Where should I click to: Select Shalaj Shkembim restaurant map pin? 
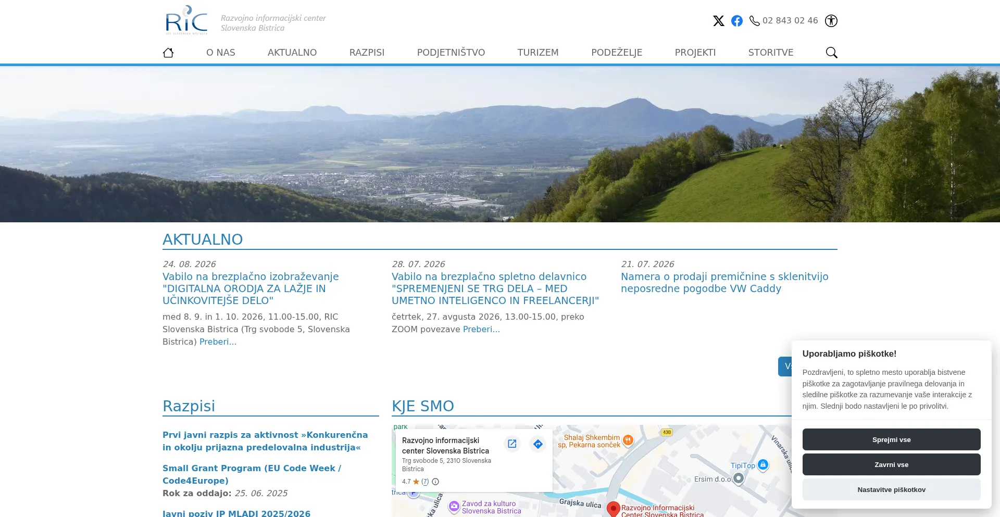(x=628, y=440)
